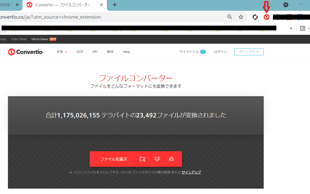Image resolution: width=310 pixels, height=194 pixels.
Task: Click the ログイン link
Action: point(220,52)
